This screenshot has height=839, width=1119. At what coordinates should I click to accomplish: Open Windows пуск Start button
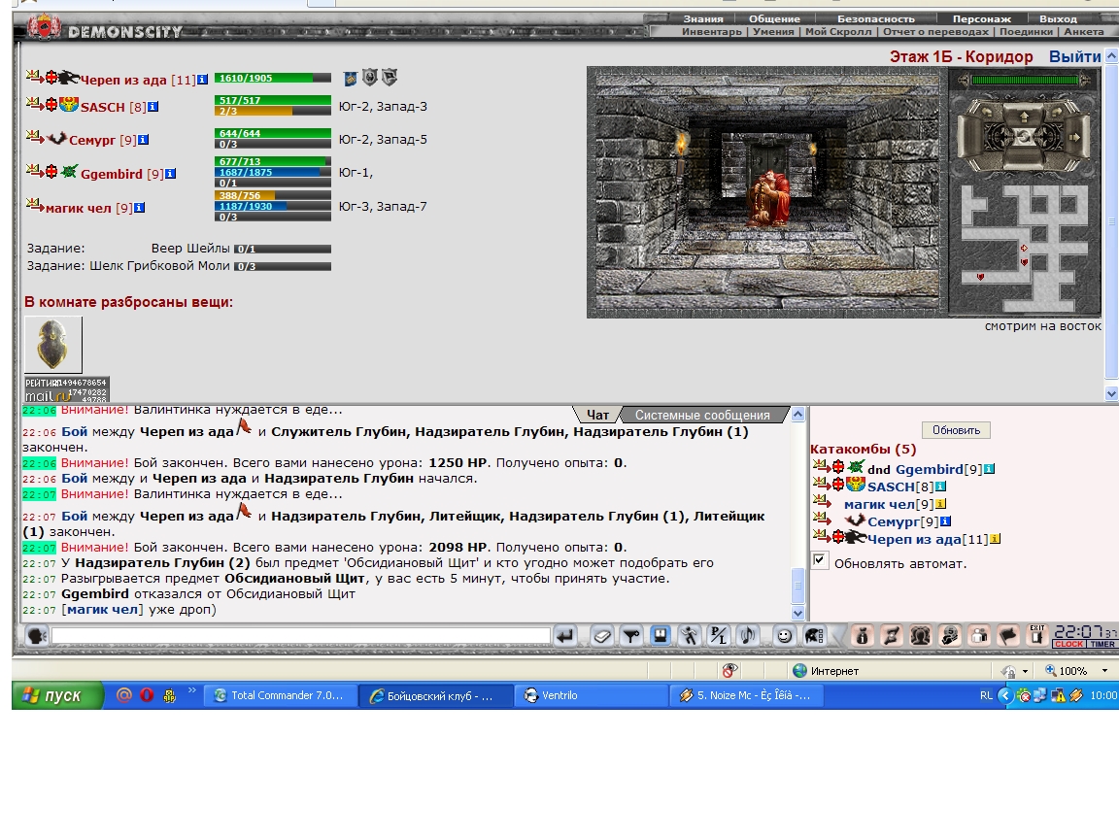(57, 695)
